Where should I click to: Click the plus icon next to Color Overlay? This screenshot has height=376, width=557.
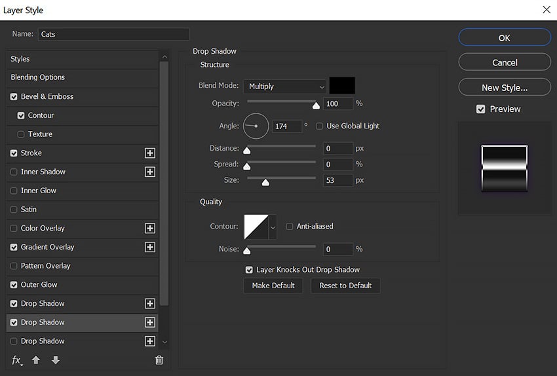149,229
